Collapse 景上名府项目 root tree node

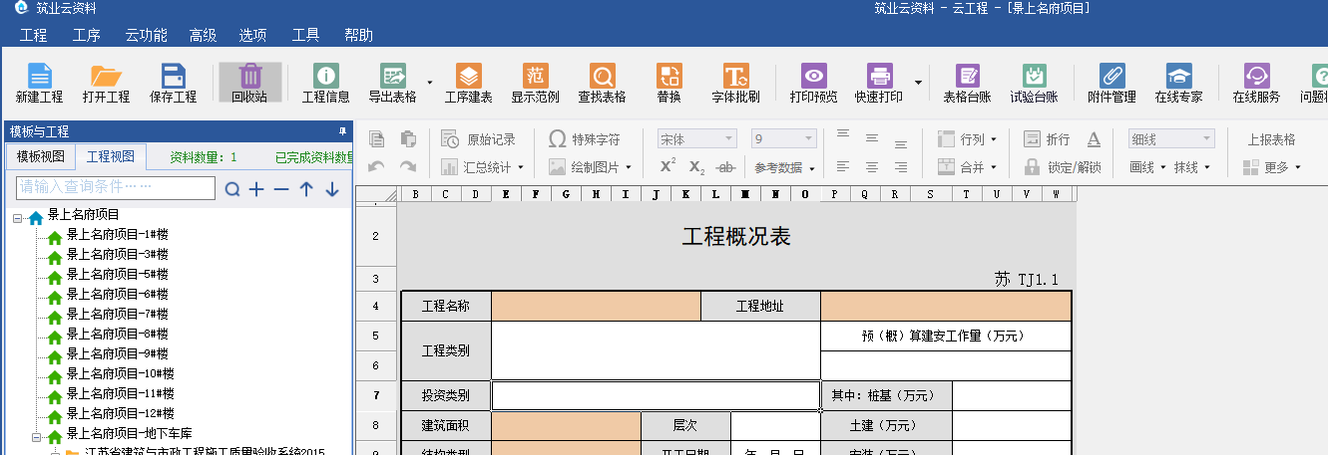point(18,217)
